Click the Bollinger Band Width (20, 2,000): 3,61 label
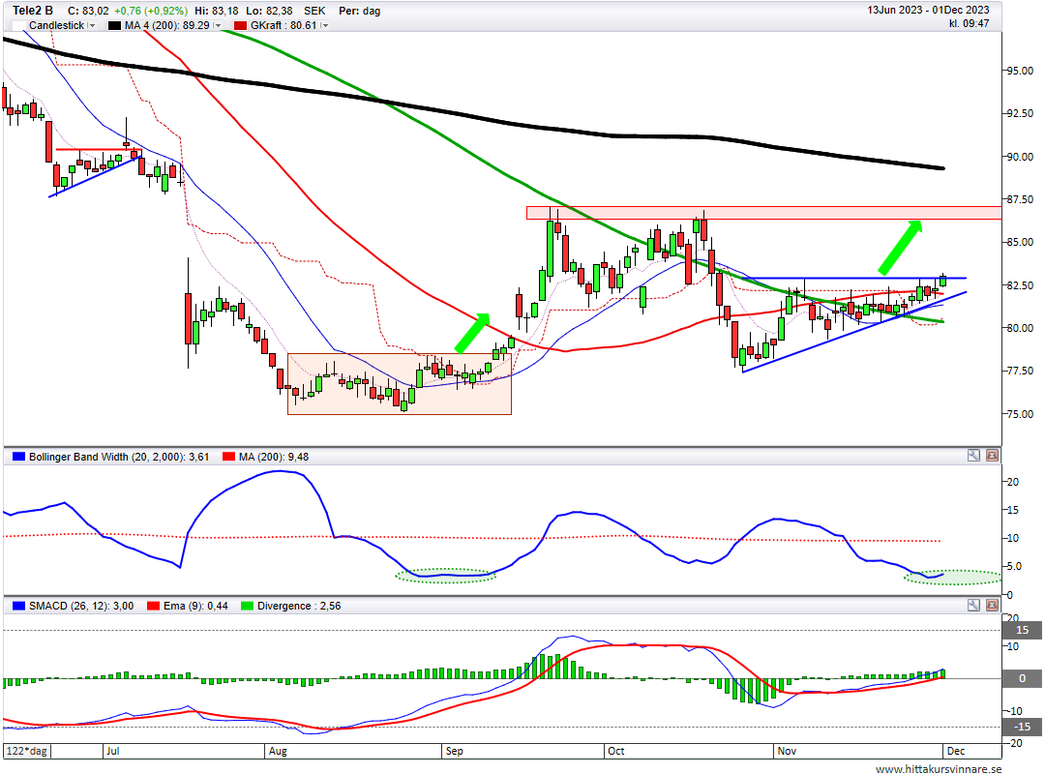The width and height of the screenshot is (1045, 774). point(119,457)
